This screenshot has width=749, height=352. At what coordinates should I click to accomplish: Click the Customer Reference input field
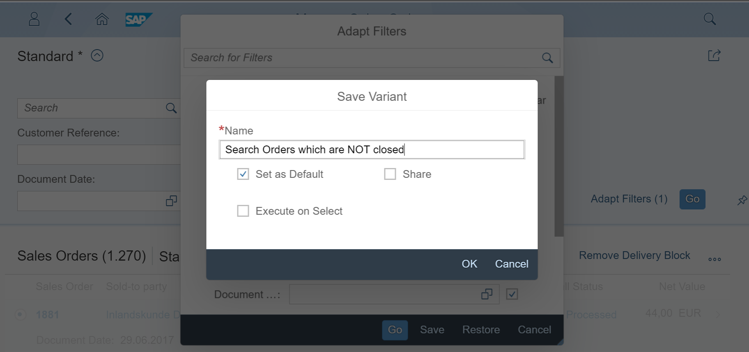coord(99,155)
